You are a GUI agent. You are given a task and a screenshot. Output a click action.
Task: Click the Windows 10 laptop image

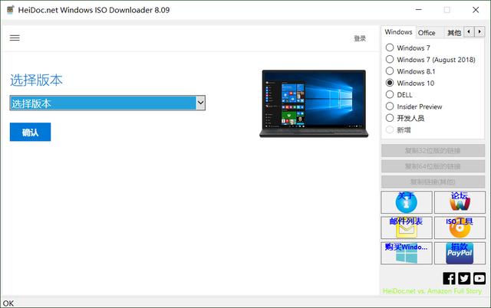(314, 103)
